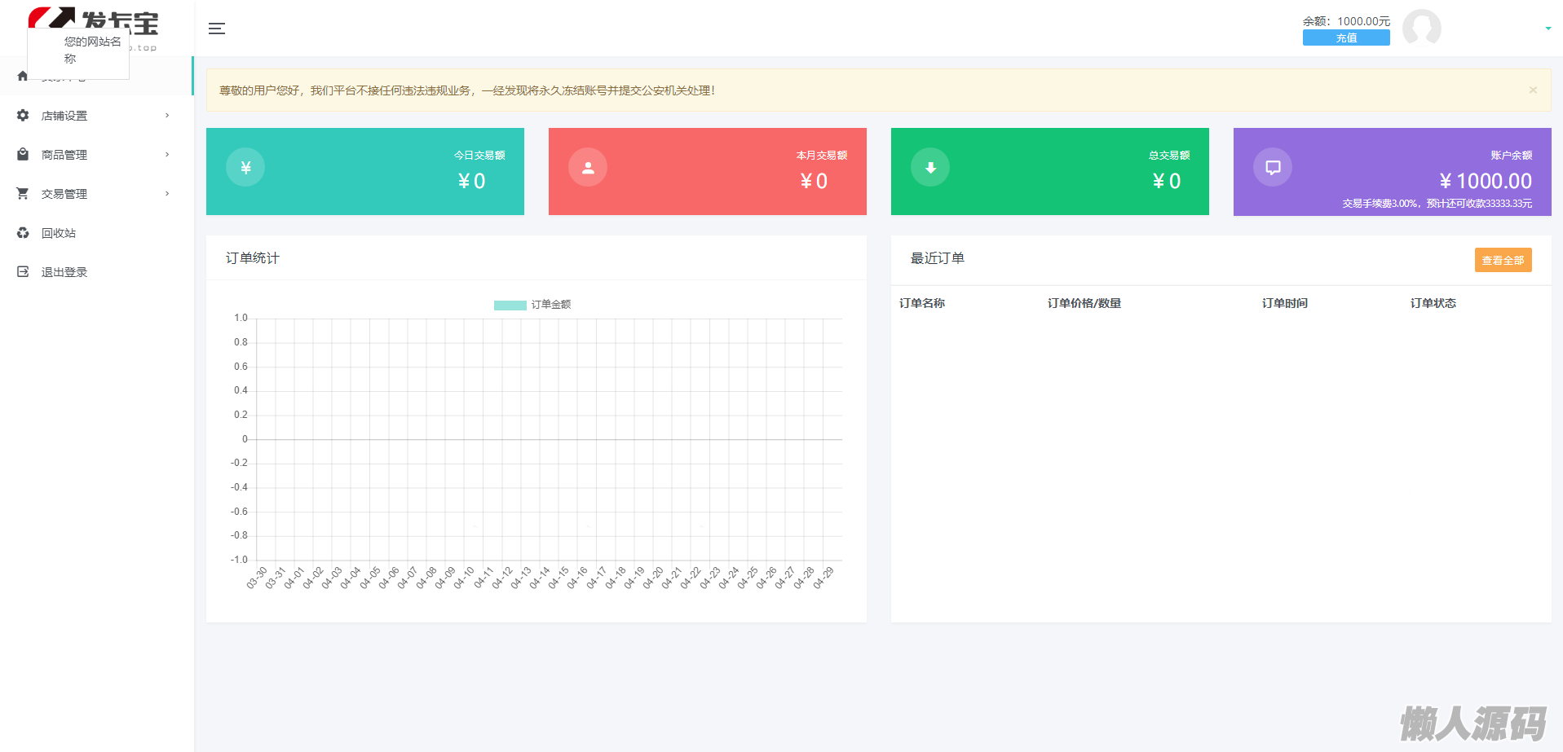Click the download arrow icon on total transactions card

coord(930,168)
